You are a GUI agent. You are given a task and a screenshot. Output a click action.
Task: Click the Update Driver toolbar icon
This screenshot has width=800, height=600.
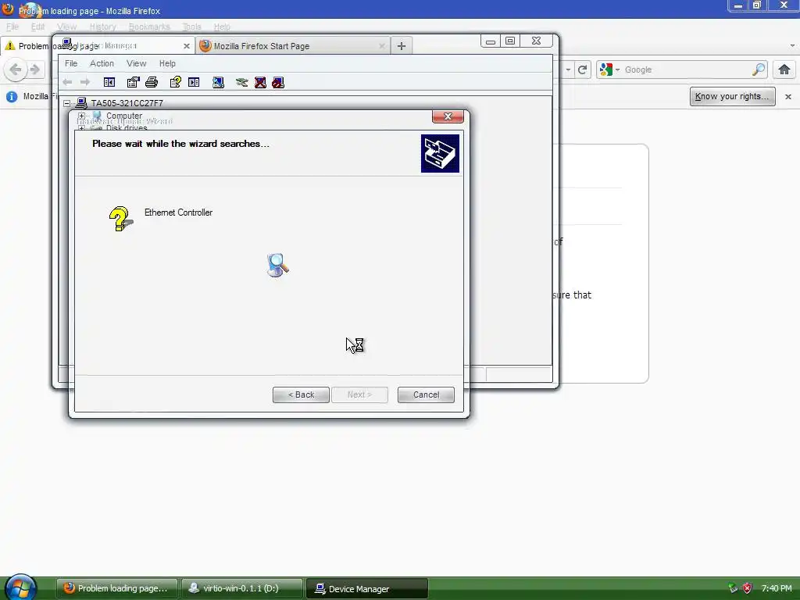click(242, 82)
